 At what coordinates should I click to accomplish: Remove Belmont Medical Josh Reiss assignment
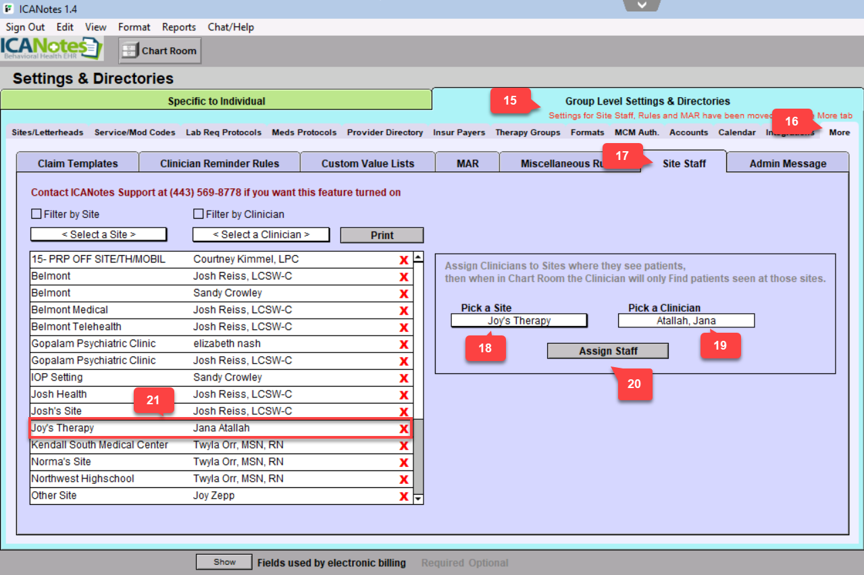(404, 310)
